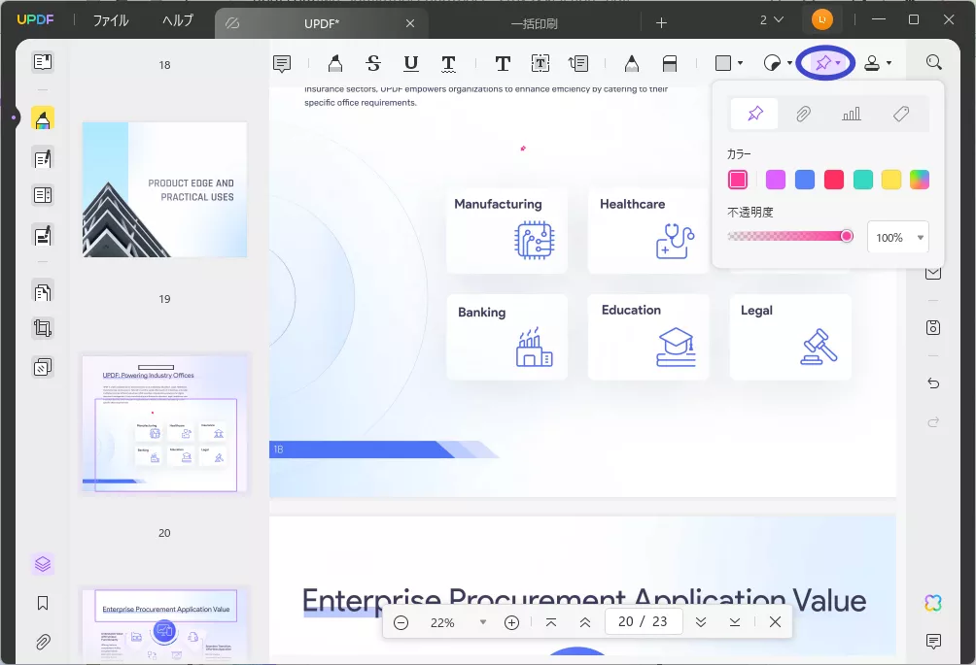Select the squiggly underline tool
Image resolution: width=976 pixels, height=665 pixels.
448,63
